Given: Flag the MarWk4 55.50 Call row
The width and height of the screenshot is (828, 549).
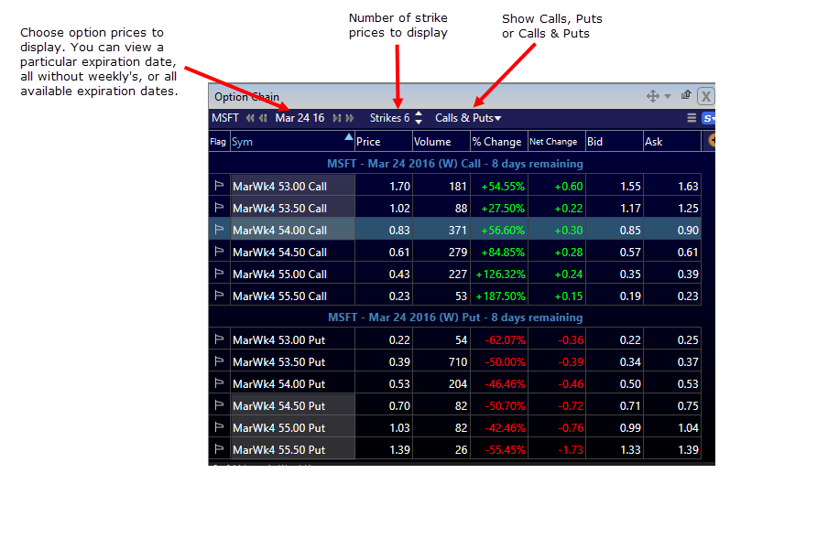Looking at the screenshot, I should tap(219, 296).
